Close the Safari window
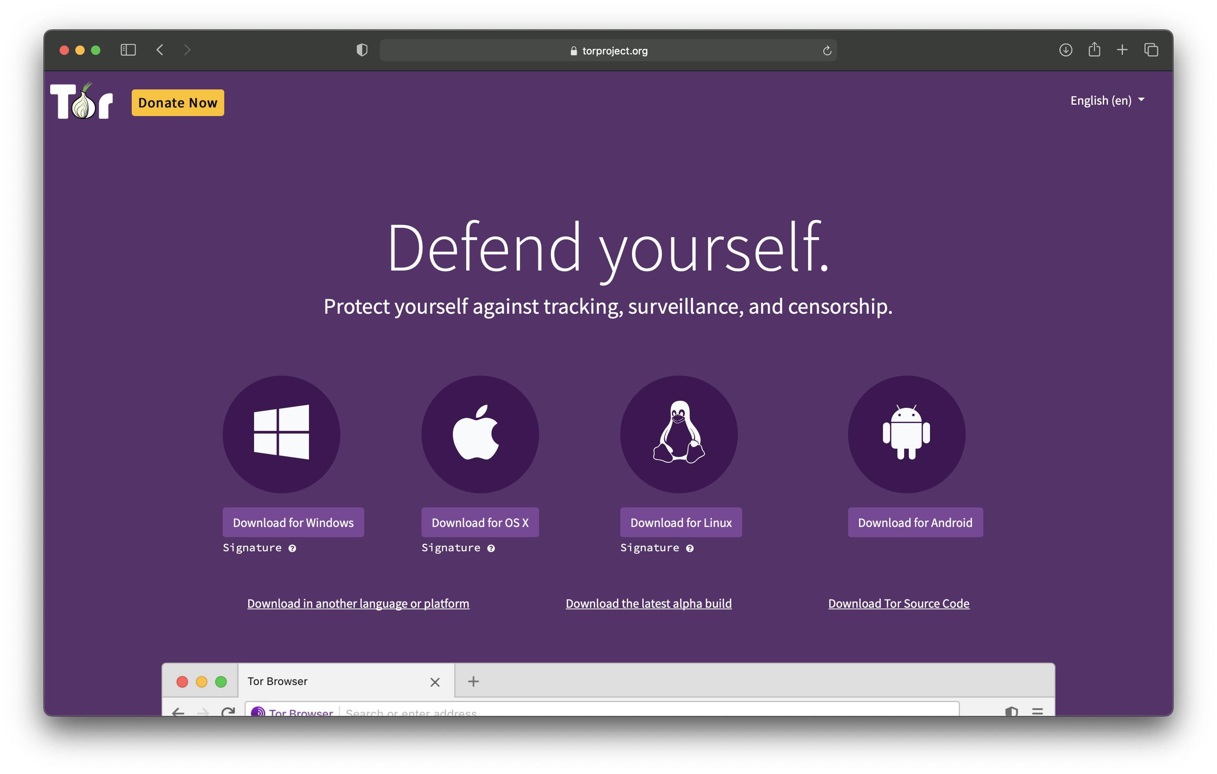The height and width of the screenshot is (774, 1217). tap(64, 50)
